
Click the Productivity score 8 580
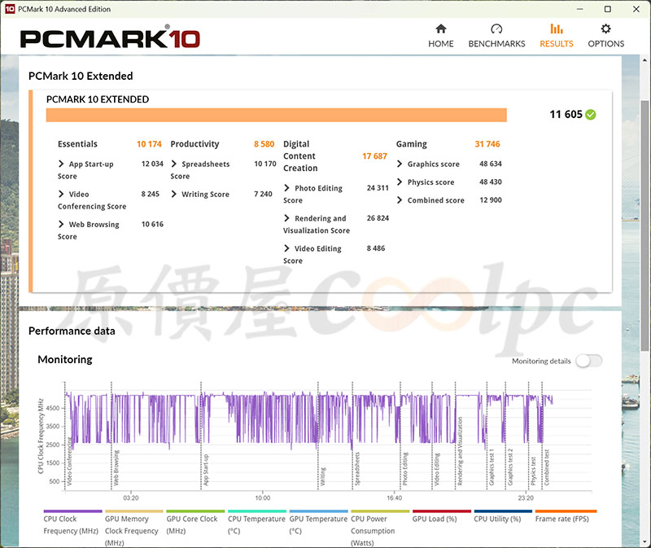click(x=264, y=144)
